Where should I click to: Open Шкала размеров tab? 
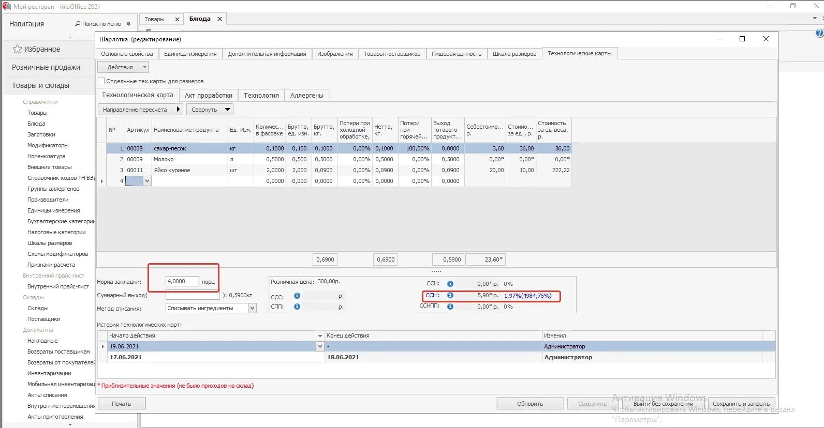coord(514,54)
